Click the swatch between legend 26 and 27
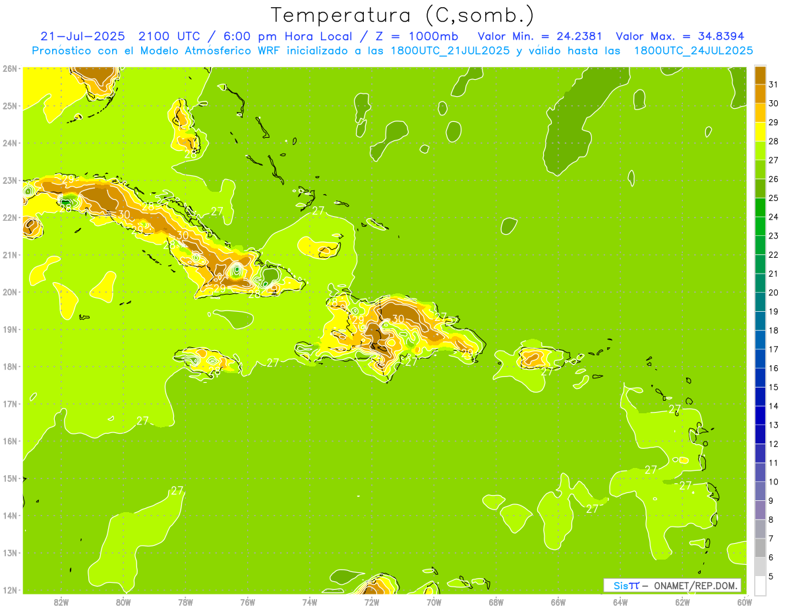791x611 pixels. [760, 169]
